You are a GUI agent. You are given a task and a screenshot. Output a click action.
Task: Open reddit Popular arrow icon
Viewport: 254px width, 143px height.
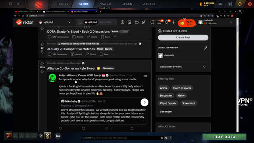coord(123,22)
